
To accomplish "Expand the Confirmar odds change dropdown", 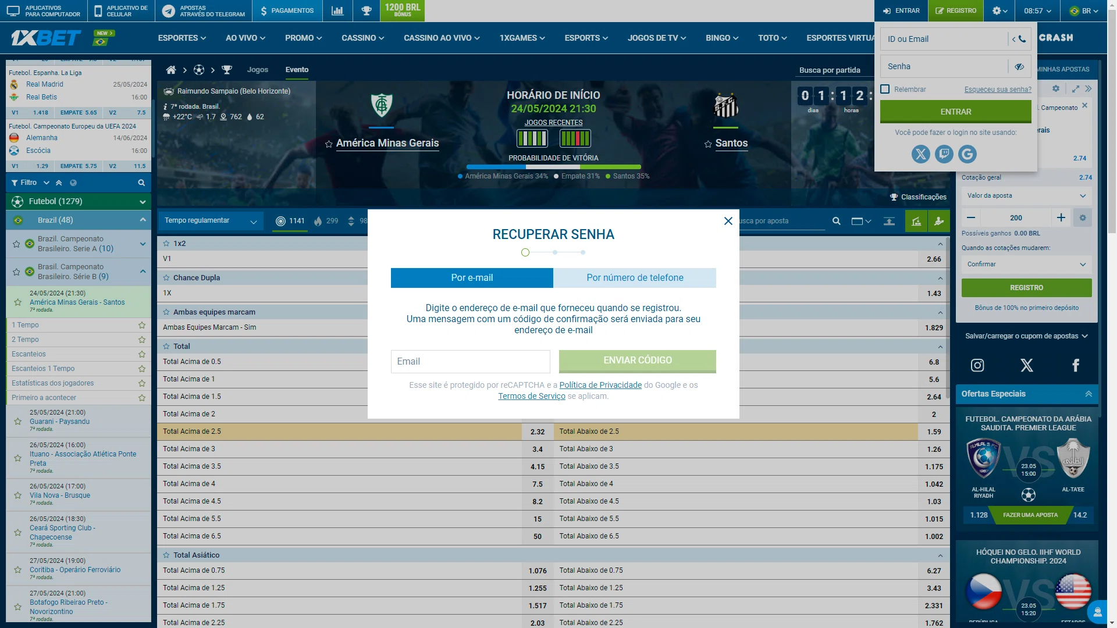I will click(x=1026, y=264).
